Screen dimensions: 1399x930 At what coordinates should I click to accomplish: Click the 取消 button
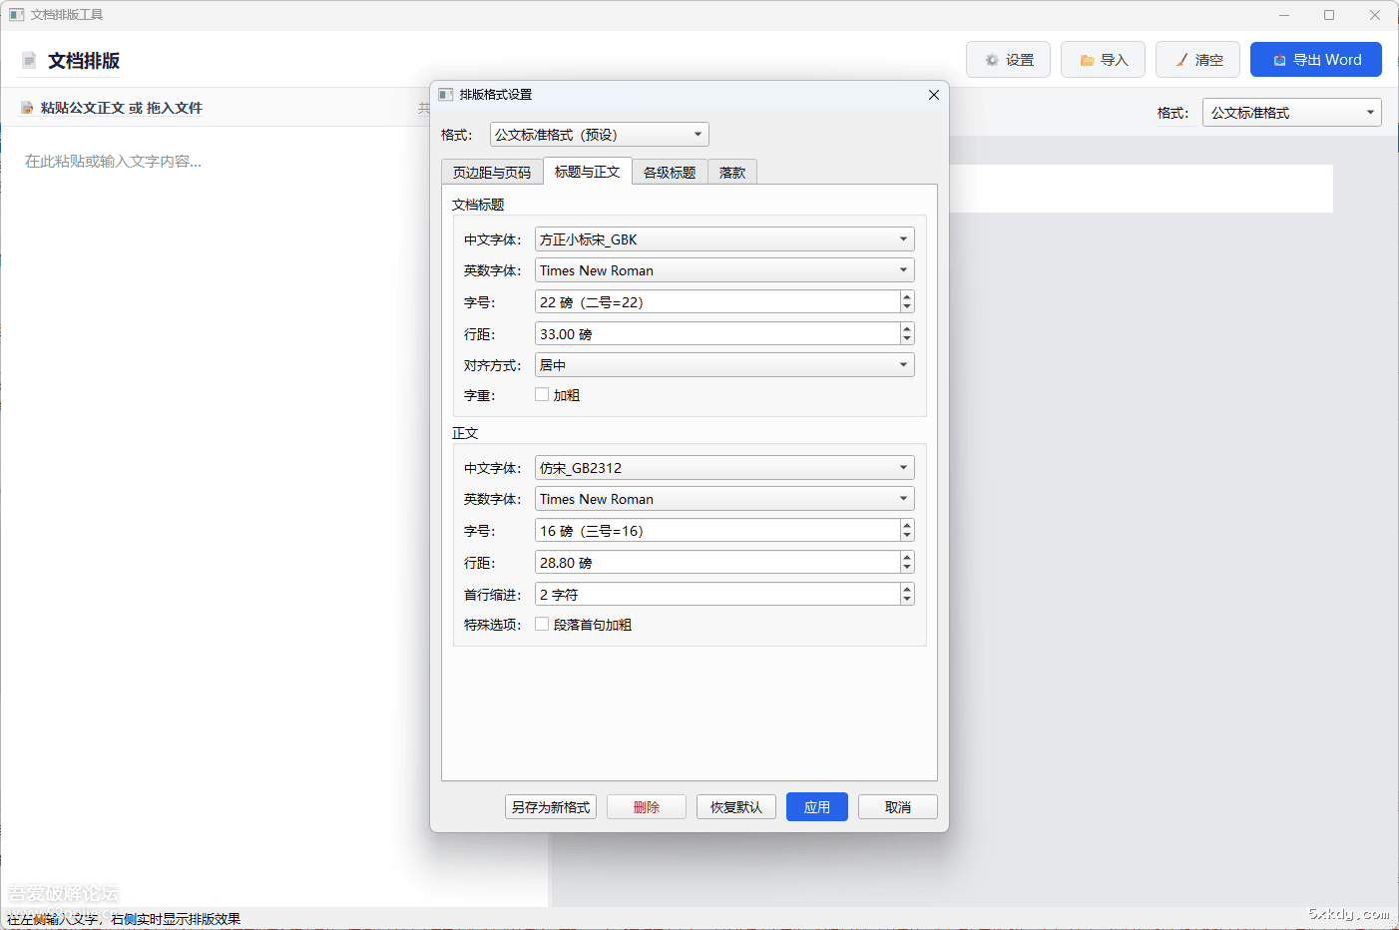[x=898, y=807]
